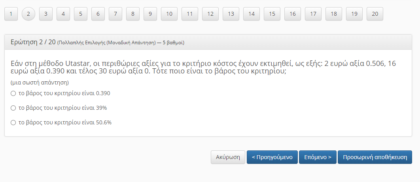Jump to question 12

(x=210, y=14)
